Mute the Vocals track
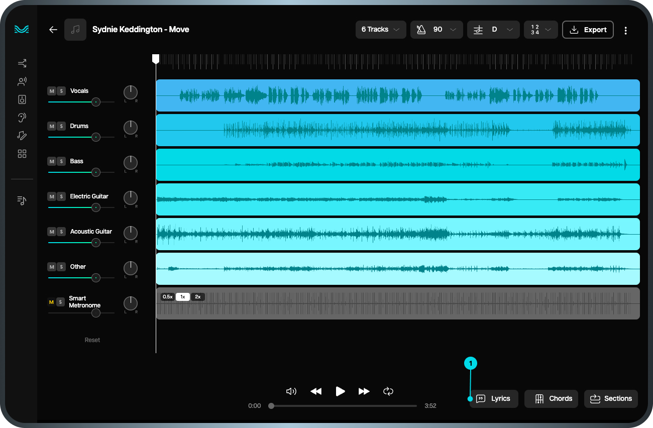 [52, 91]
